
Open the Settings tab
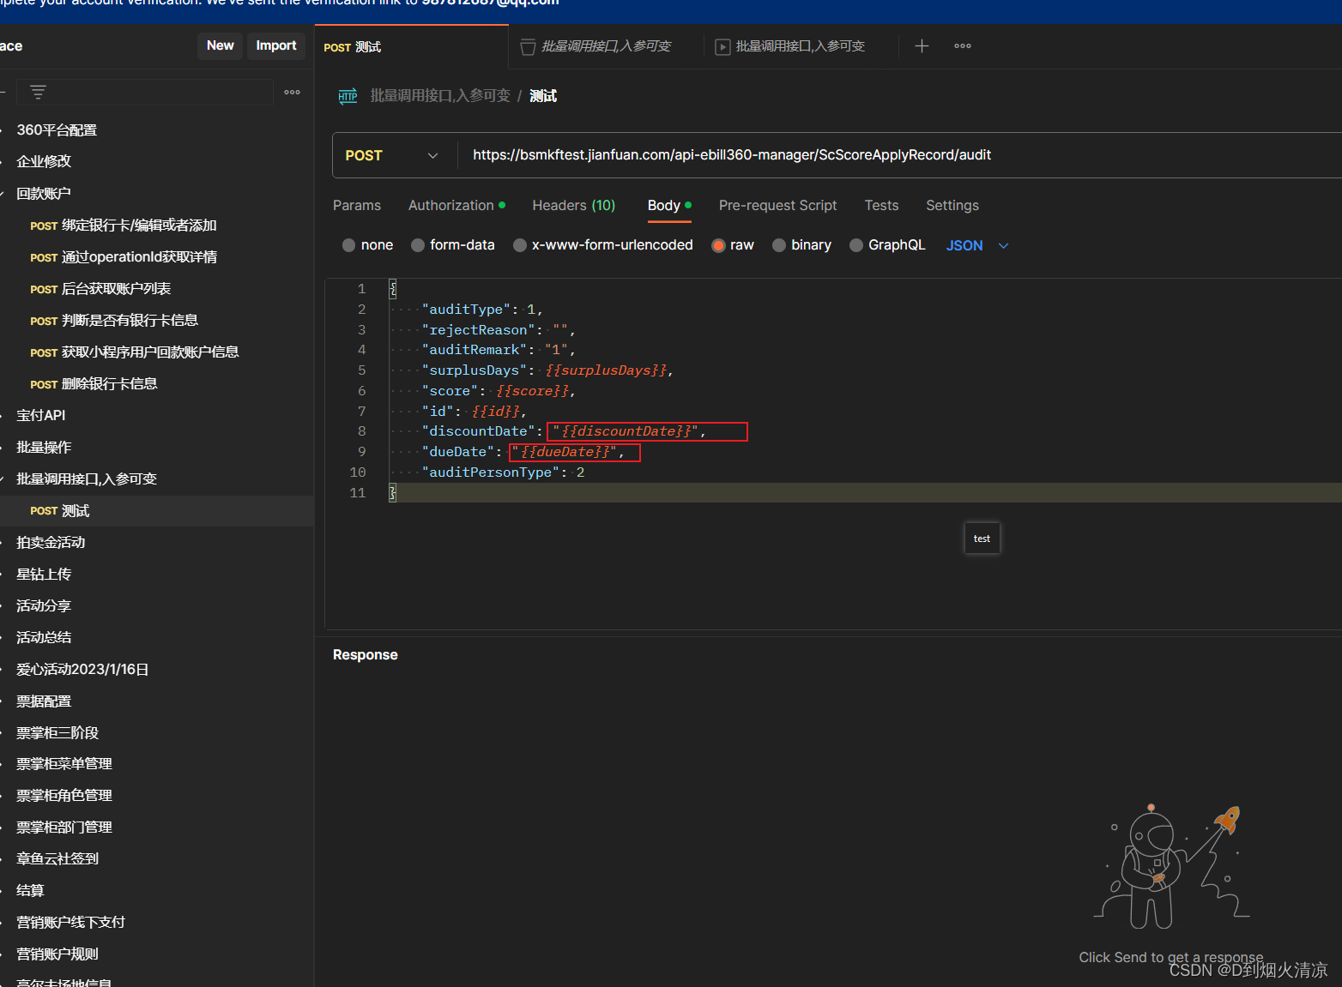[x=952, y=206]
